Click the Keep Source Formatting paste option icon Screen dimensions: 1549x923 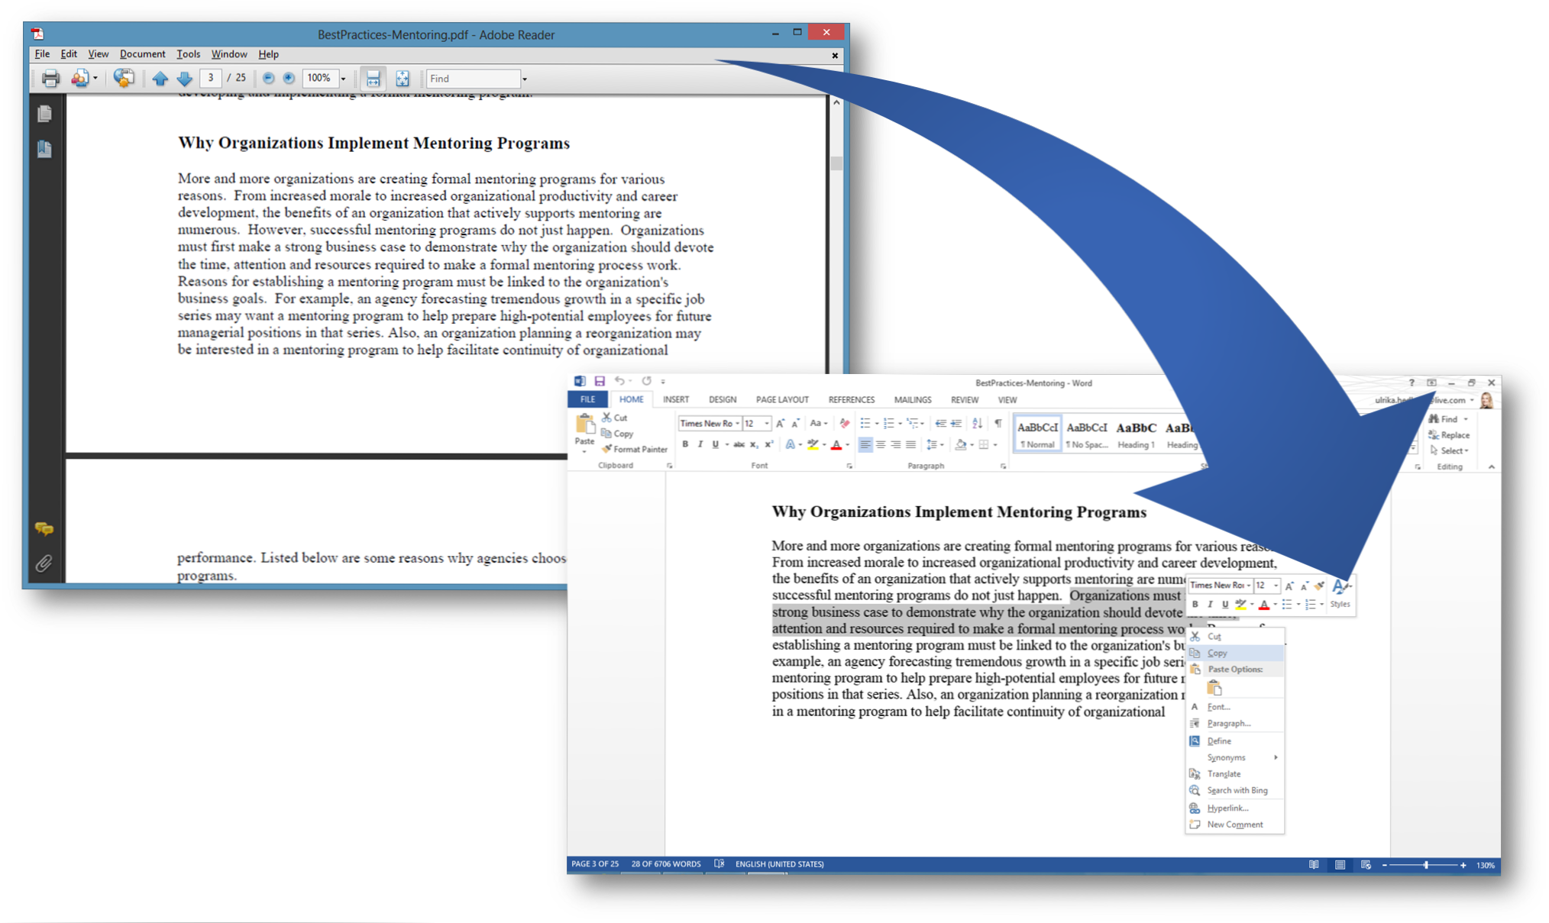[x=1214, y=688]
